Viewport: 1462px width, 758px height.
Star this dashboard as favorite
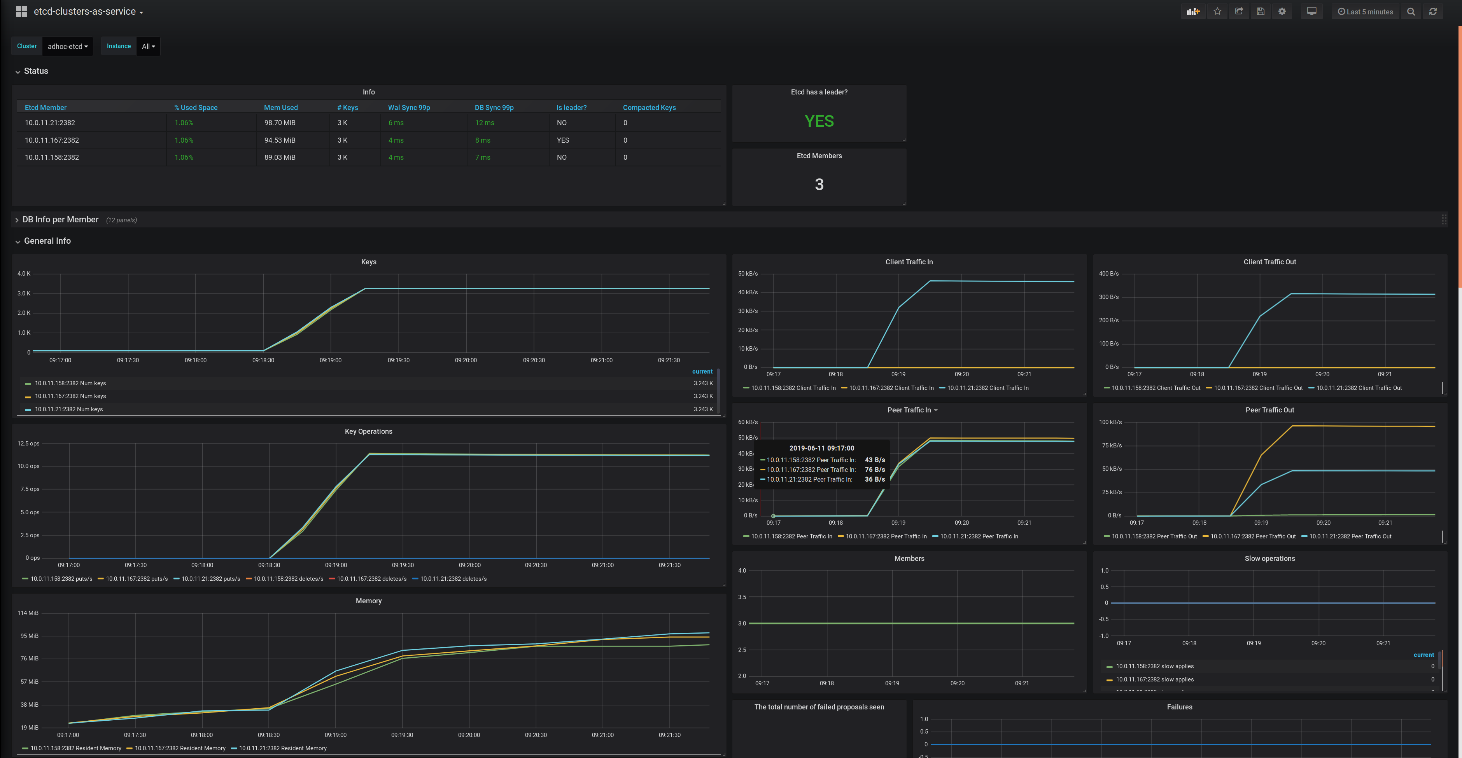(x=1217, y=11)
